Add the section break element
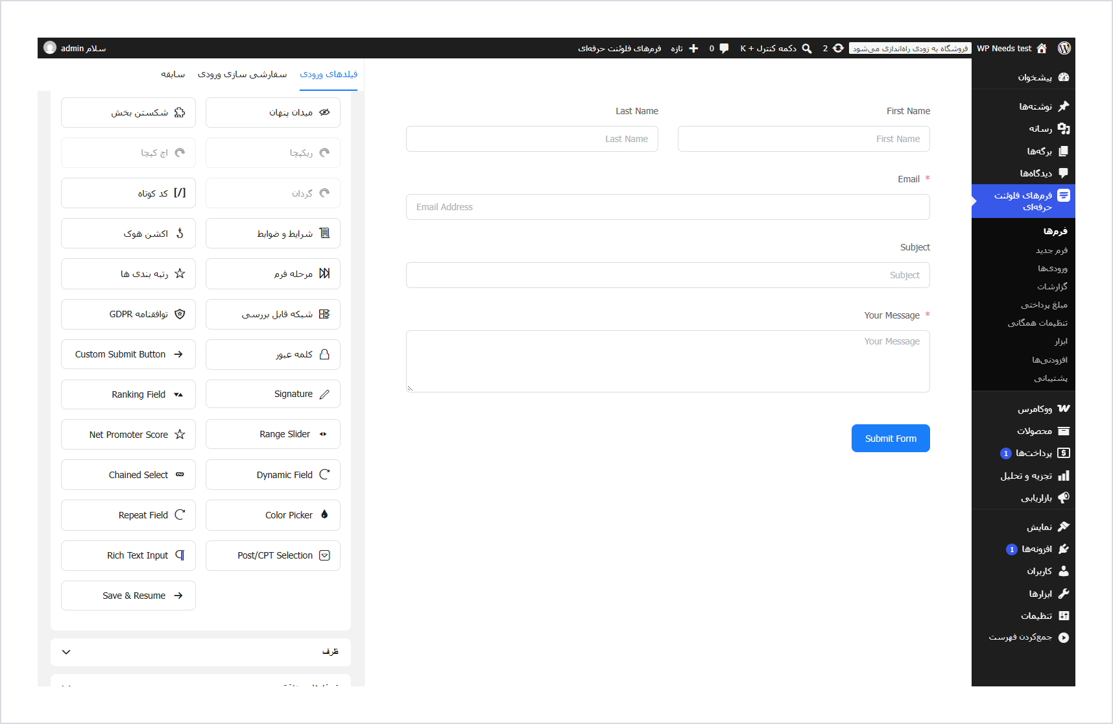1113x724 pixels. [128, 112]
